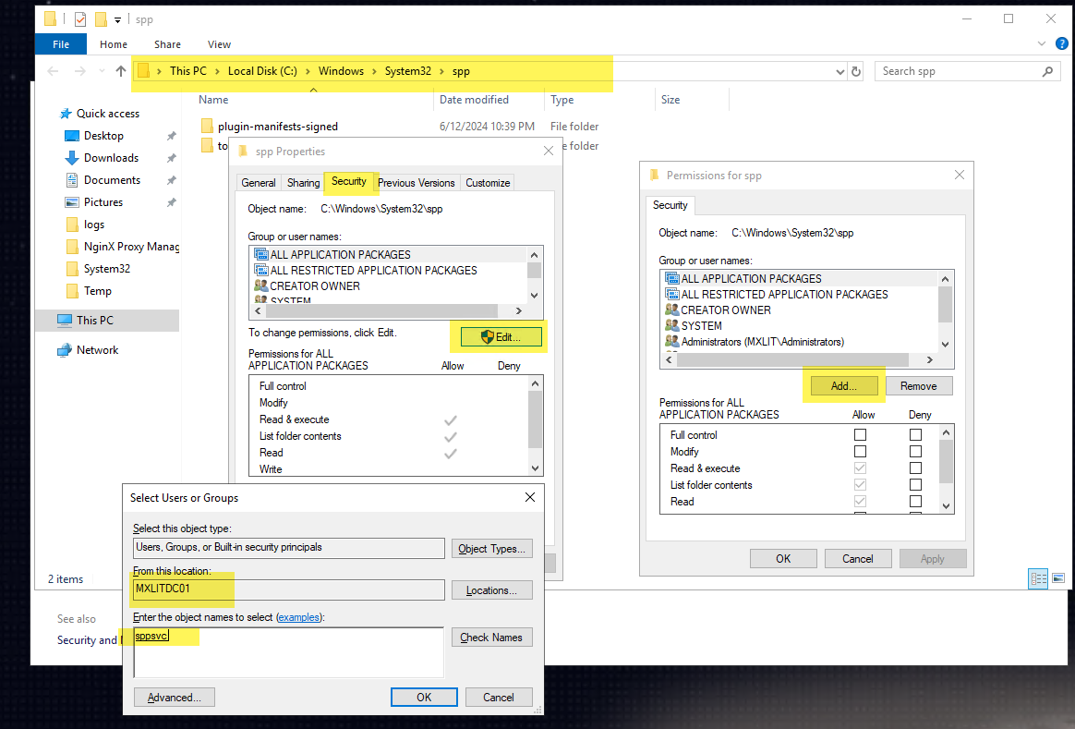Click the object names text field
Screen dimensions: 1075x729
(288, 652)
